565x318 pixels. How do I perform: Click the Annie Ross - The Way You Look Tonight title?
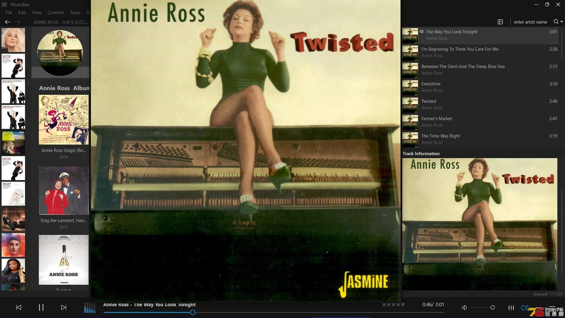point(149,305)
